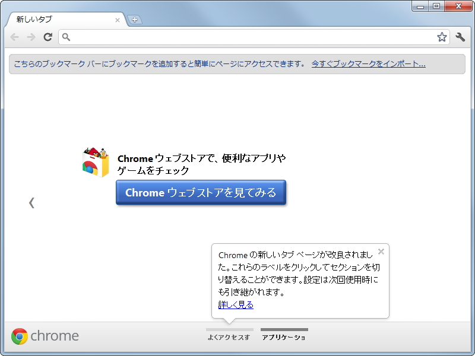Click the wrench settings icon
The image size is (475, 356).
click(x=460, y=37)
